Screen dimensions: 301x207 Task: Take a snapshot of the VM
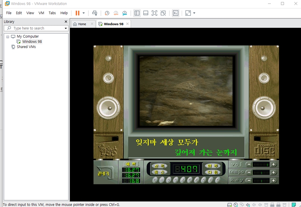pyautogui.click(x=107, y=13)
